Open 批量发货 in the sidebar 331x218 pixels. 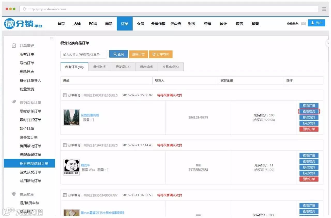[x=27, y=89]
